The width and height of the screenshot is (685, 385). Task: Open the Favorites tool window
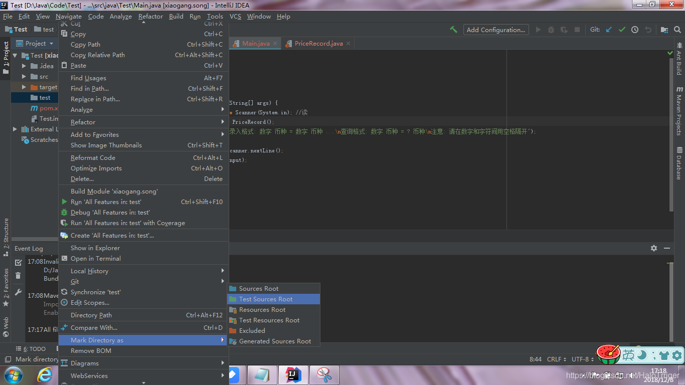click(6, 288)
